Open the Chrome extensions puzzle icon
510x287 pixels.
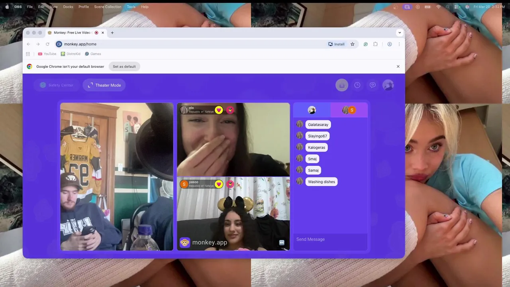pyautogui.click(x=375, y=44)
